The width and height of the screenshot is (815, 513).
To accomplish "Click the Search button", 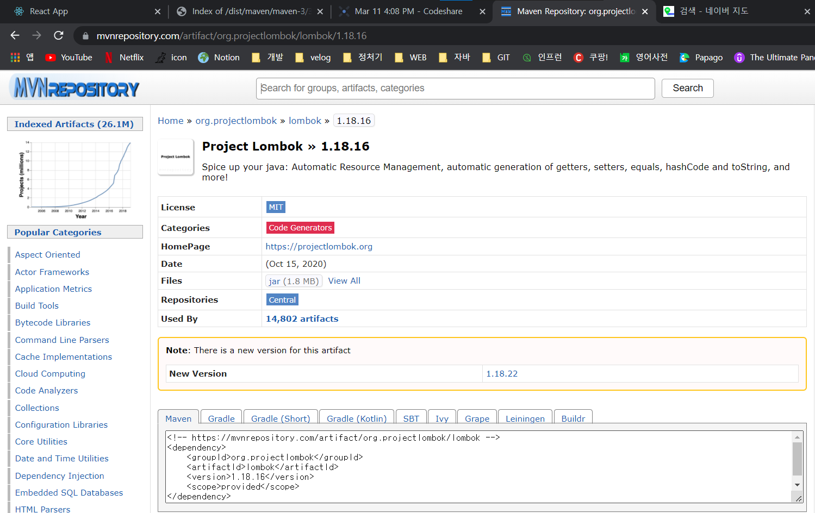I will pos(687,87).
